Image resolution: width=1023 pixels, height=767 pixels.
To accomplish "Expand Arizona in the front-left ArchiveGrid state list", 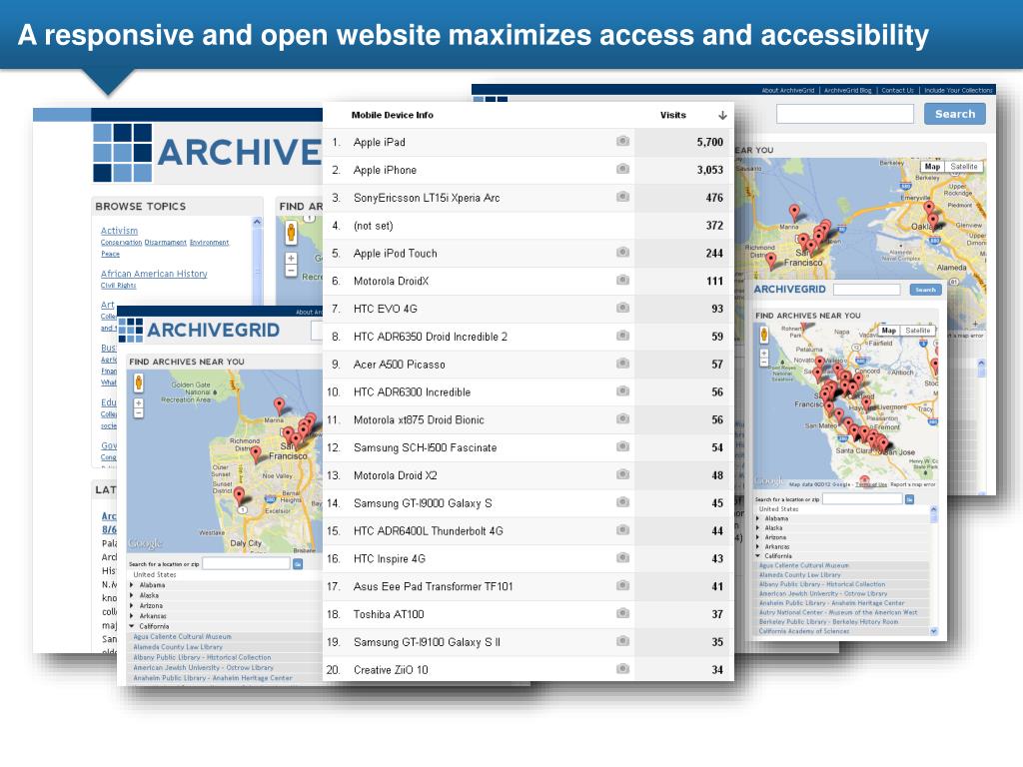I will pos(132,606).
